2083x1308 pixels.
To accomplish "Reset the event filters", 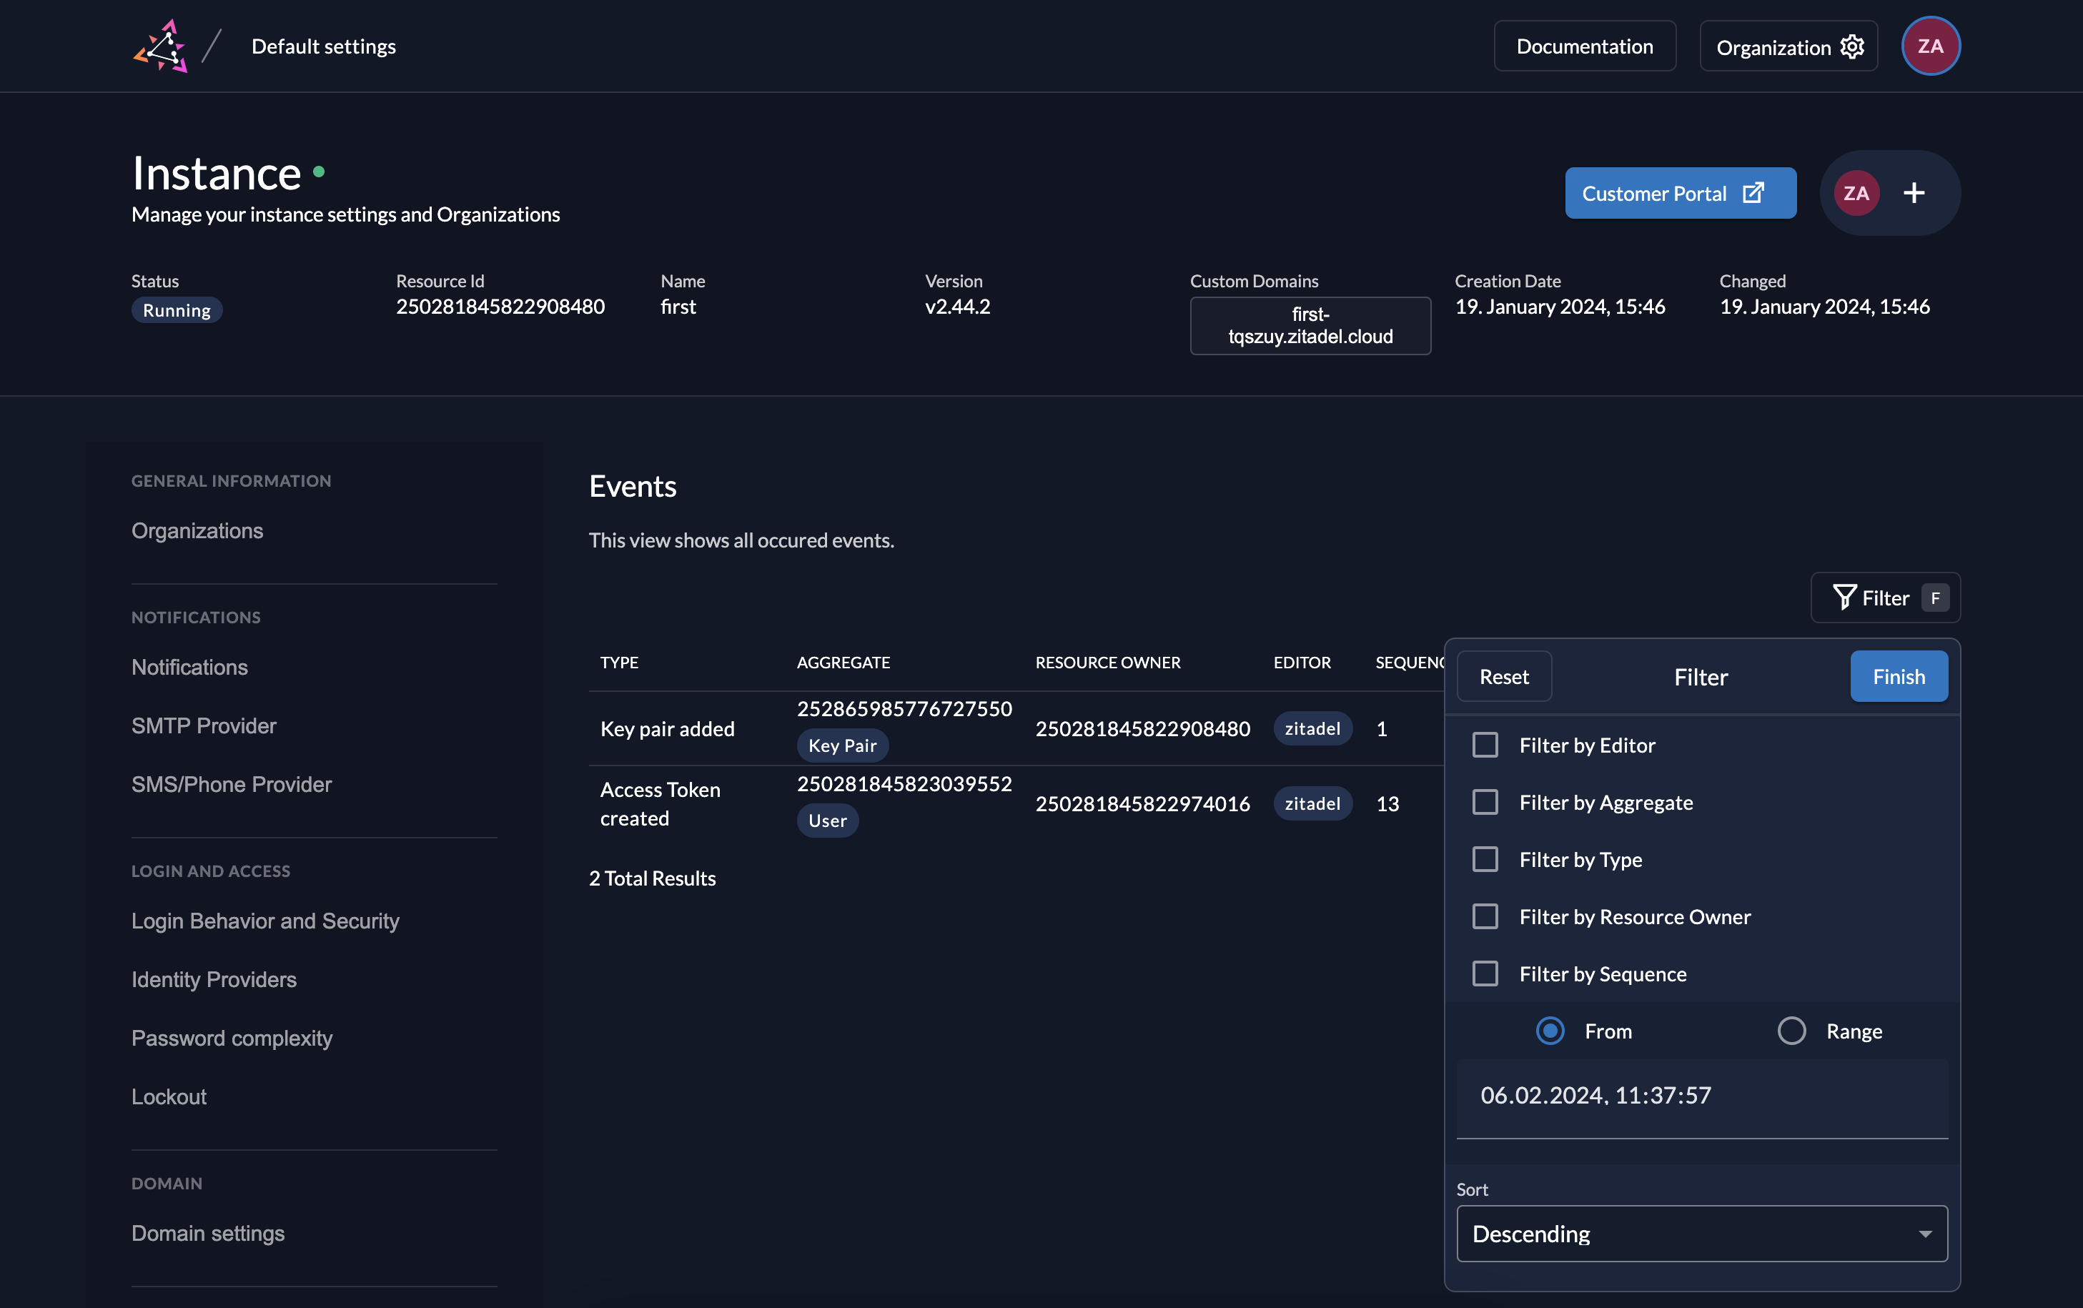I will point(1504,675).
